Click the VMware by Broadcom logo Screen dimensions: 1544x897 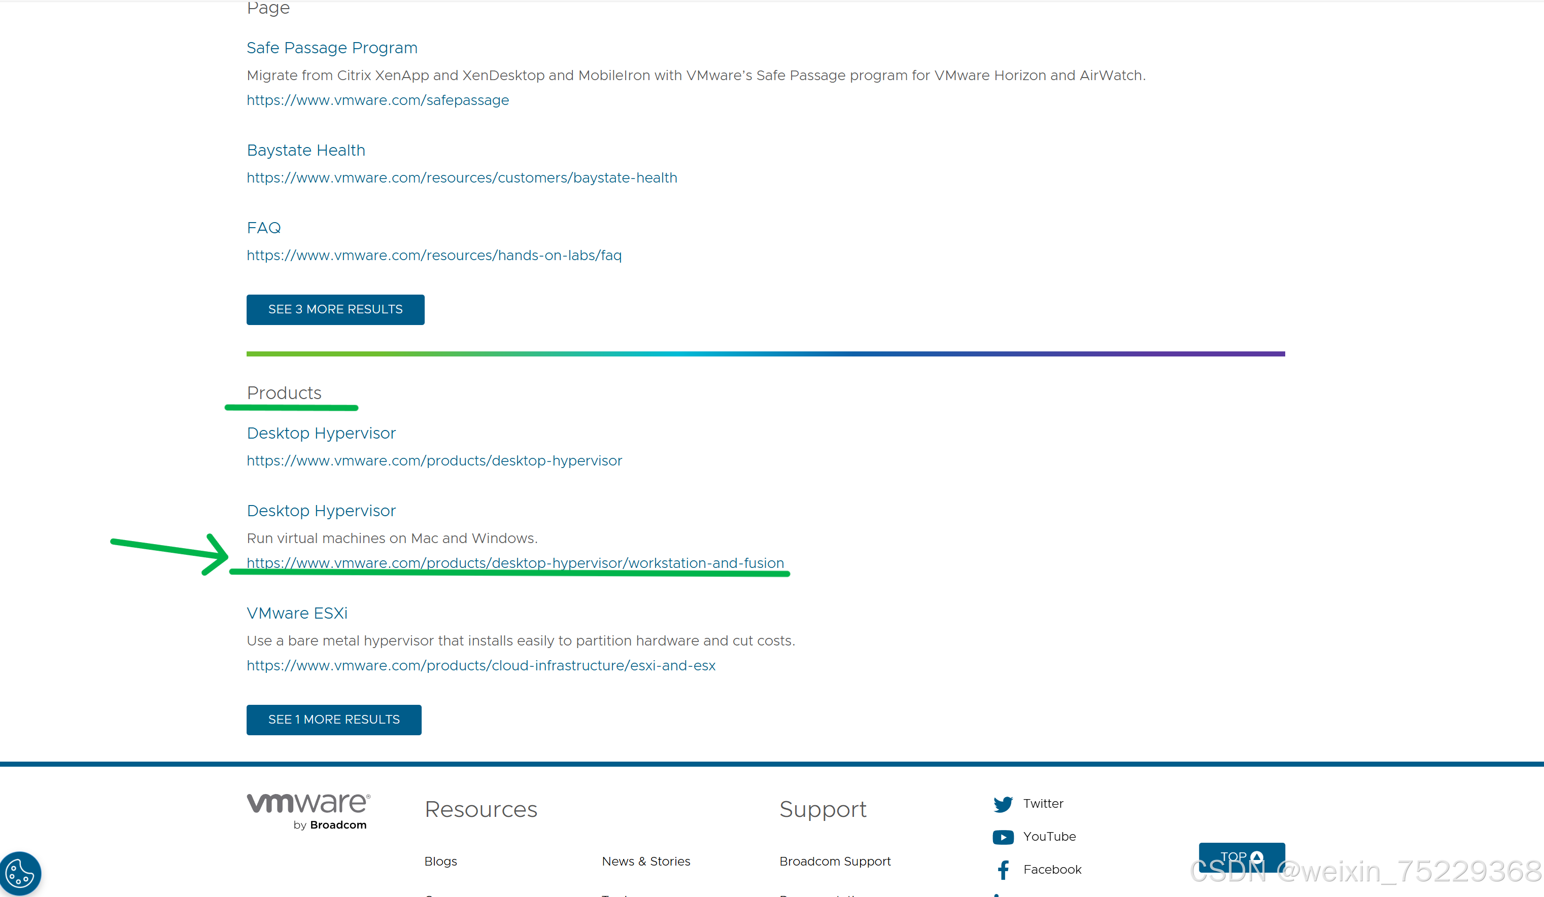pyautogui.click(x=308, y=811)
